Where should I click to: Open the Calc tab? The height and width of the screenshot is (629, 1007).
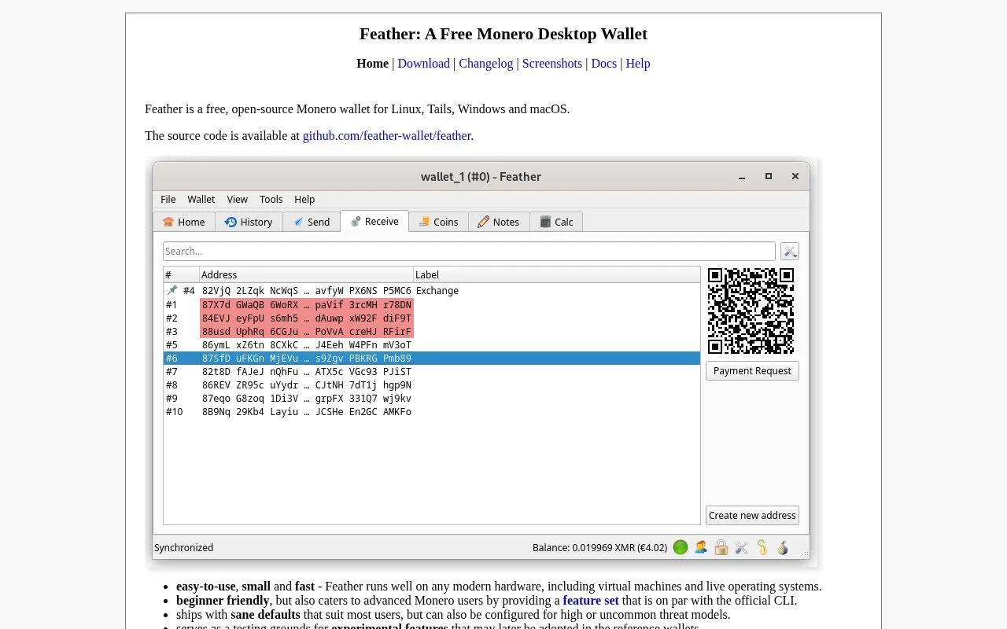pyautogui.click(x=556, y=222)
